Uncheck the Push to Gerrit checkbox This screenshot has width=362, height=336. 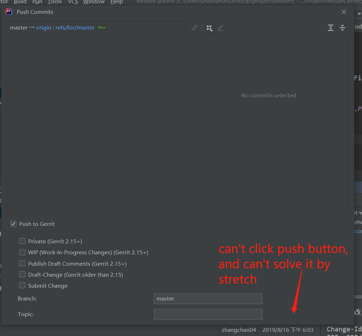pyautogui.click(x=14, y=224)
